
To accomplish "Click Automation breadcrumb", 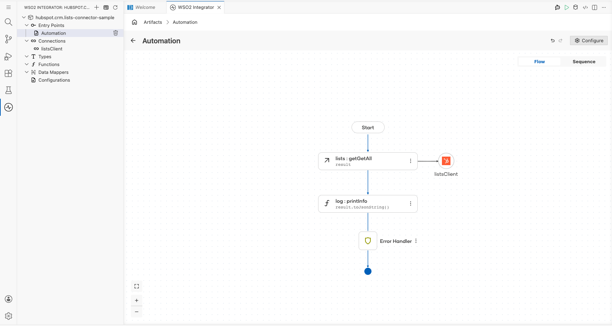I will (x=185, y=22).
